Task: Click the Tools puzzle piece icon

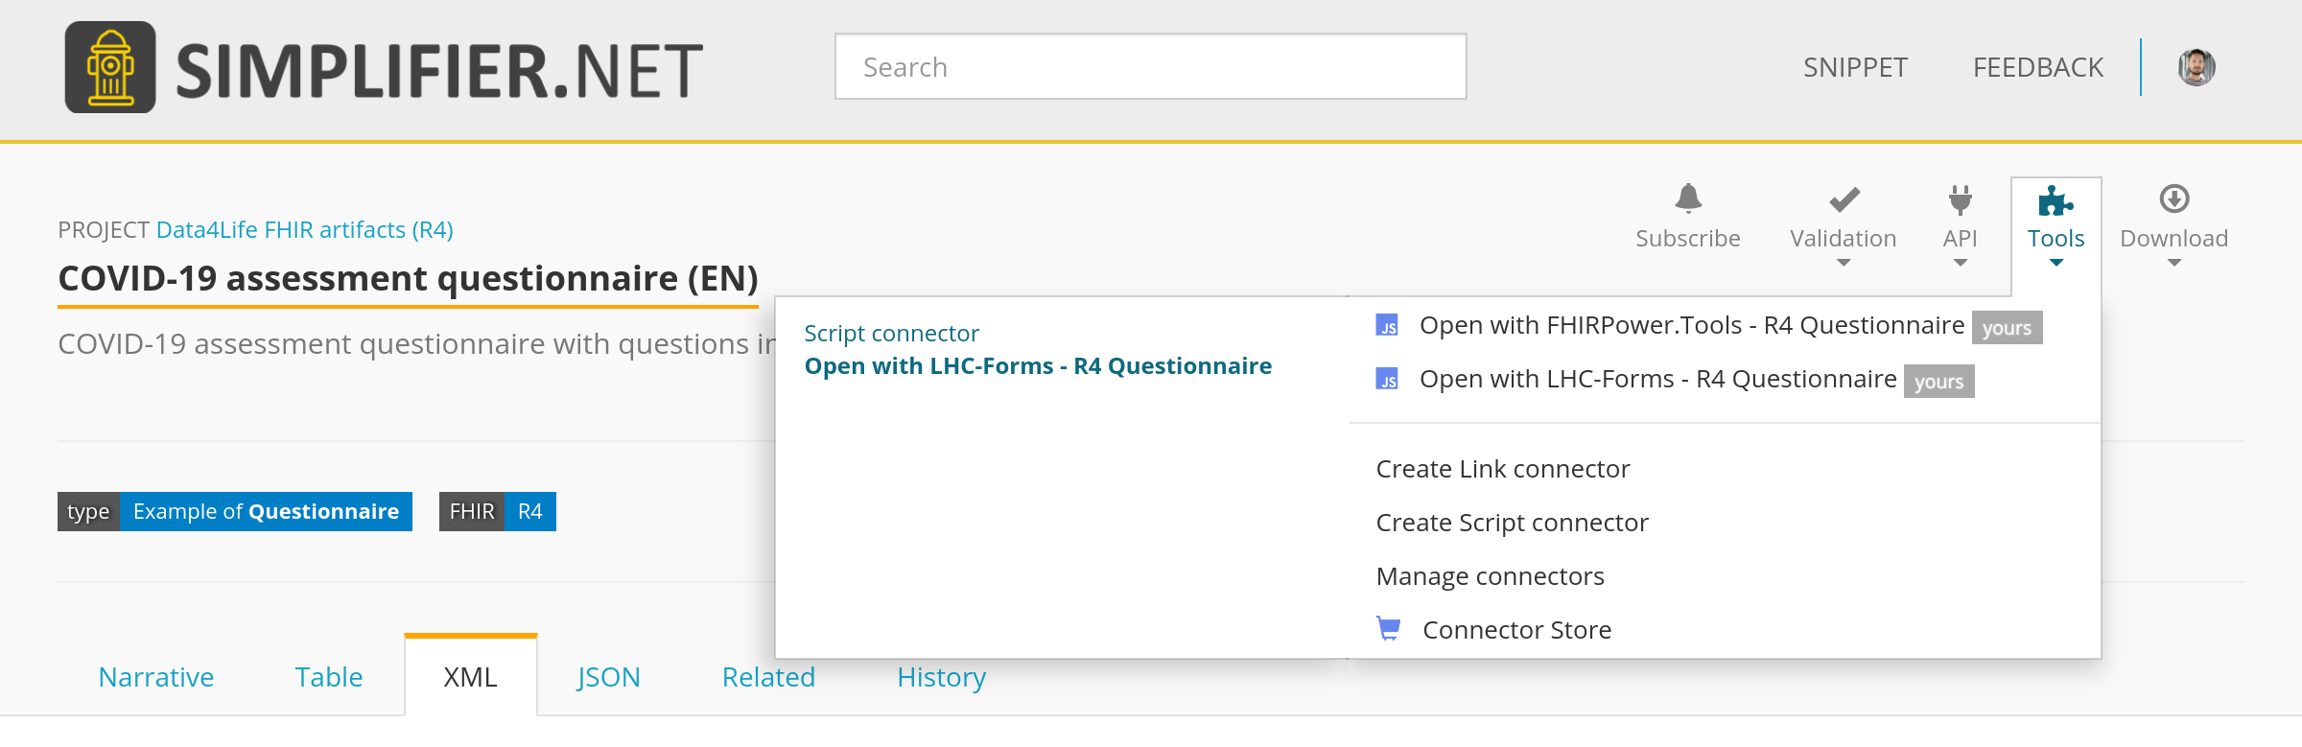Action: (x=2055, y=200)
